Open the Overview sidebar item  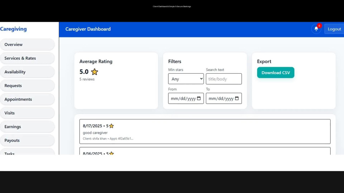28,44
